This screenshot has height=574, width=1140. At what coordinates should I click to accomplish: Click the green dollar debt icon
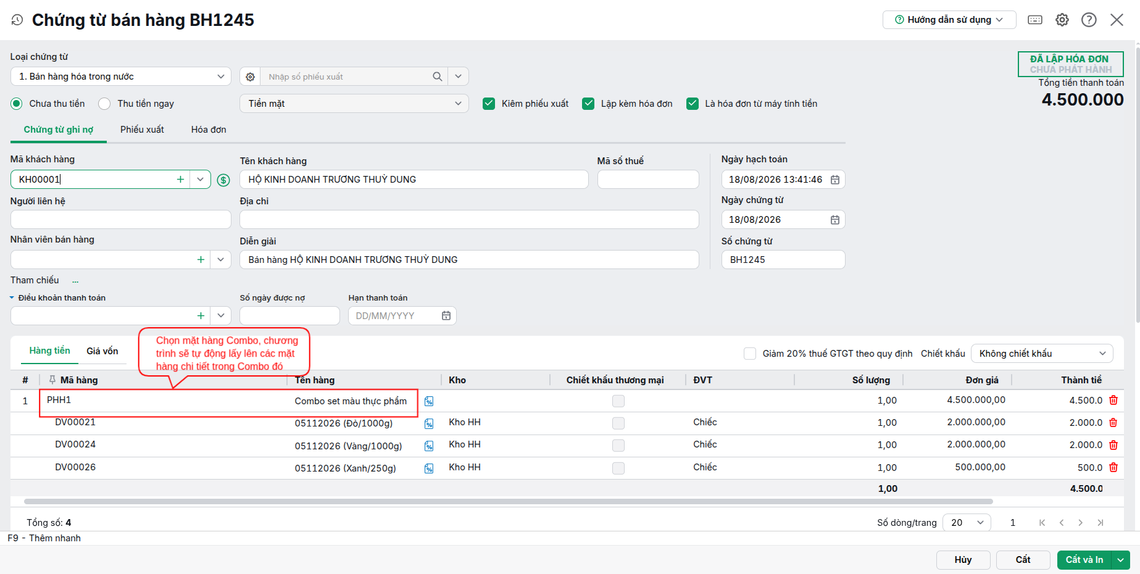[223, 180]
